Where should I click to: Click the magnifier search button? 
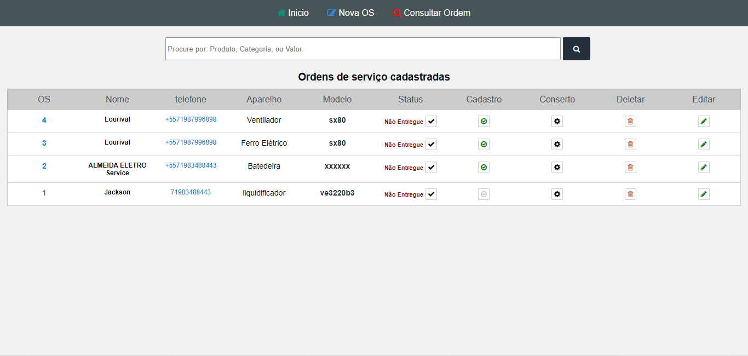[x=576, y=49]
